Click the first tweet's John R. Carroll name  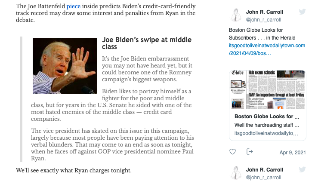[264, 12]
